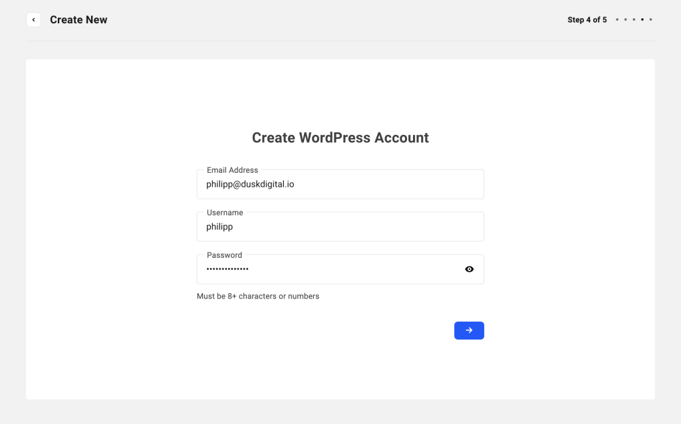Screen dimensions: 681x424
Task: Click the Step 4 of 5 label
Action: [587, 19]
